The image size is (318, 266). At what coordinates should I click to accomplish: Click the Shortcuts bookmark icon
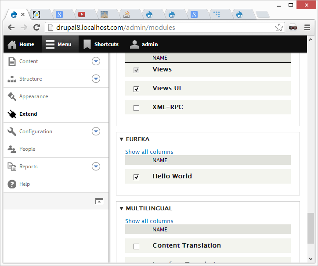(87, 44)
